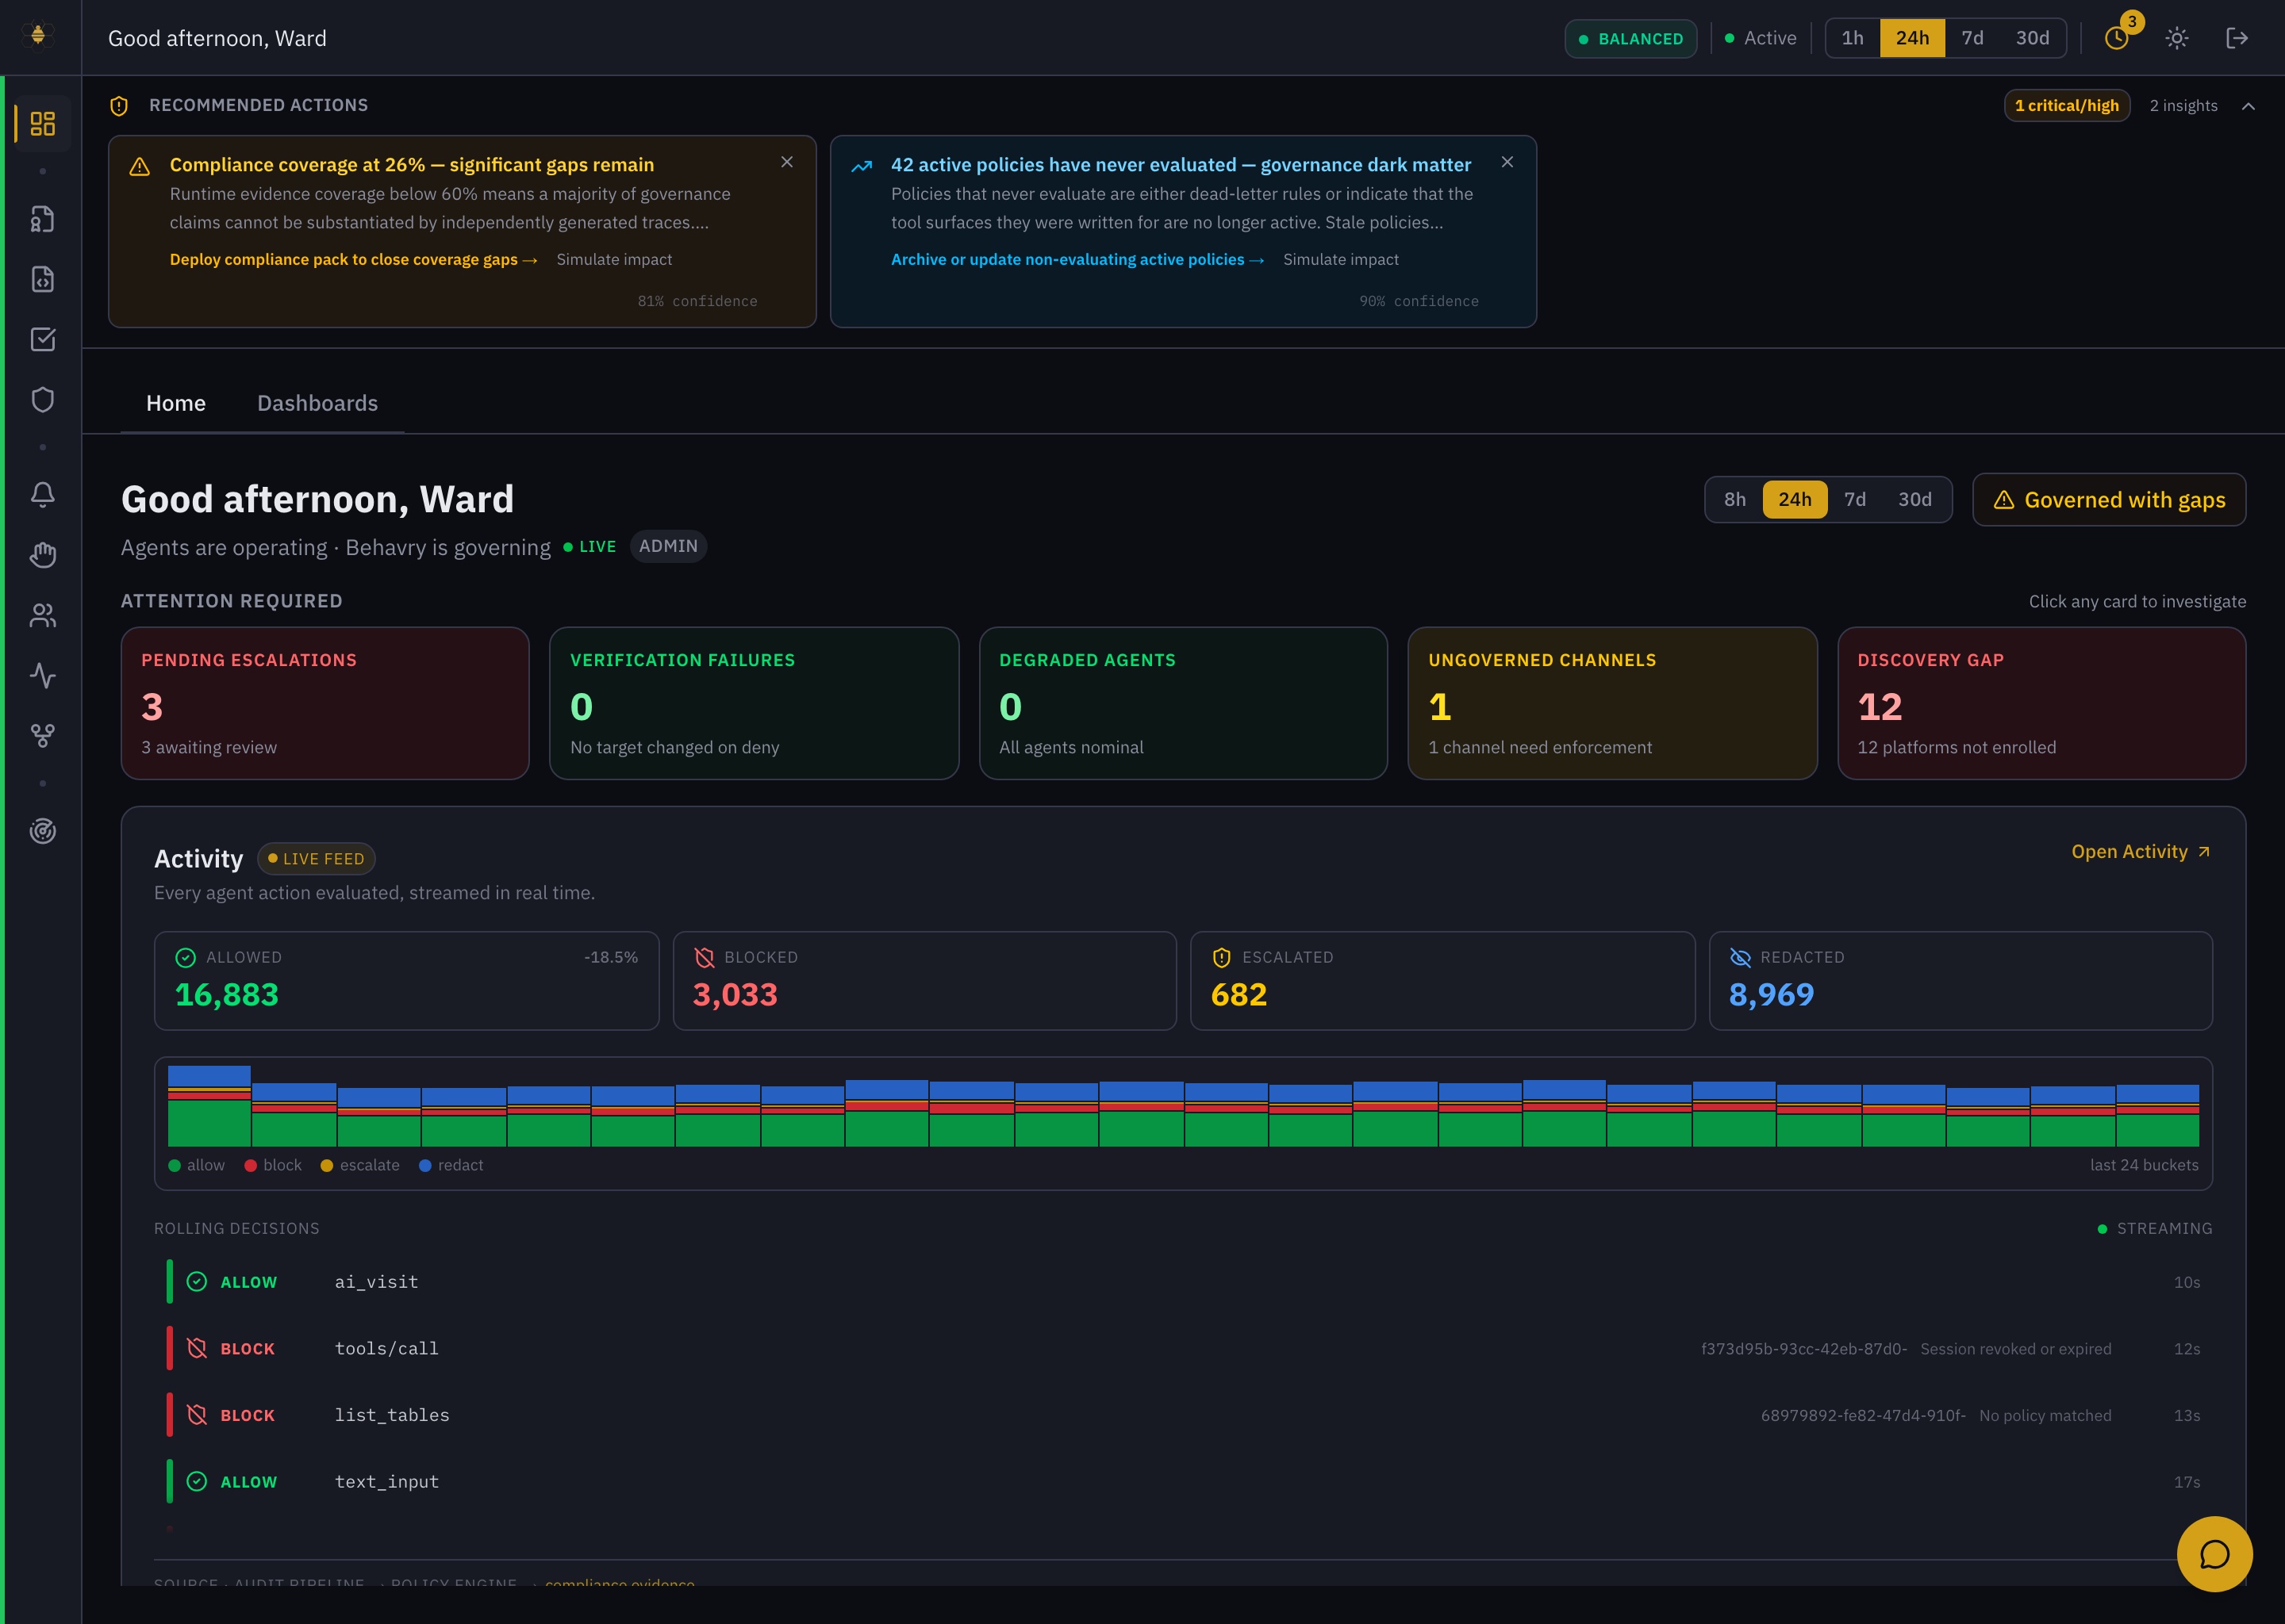Toggle the BALANCED mode pill
The image size is (2285, 1624).
[x=1630, y=38]
